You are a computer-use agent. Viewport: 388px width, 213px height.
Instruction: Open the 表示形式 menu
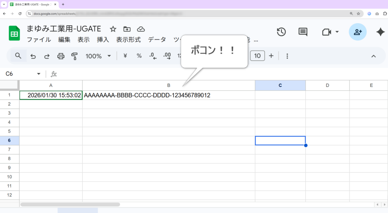point(128,40)
